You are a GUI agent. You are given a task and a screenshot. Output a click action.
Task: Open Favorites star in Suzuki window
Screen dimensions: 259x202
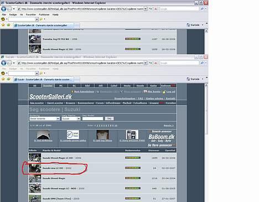coord(3,79)
